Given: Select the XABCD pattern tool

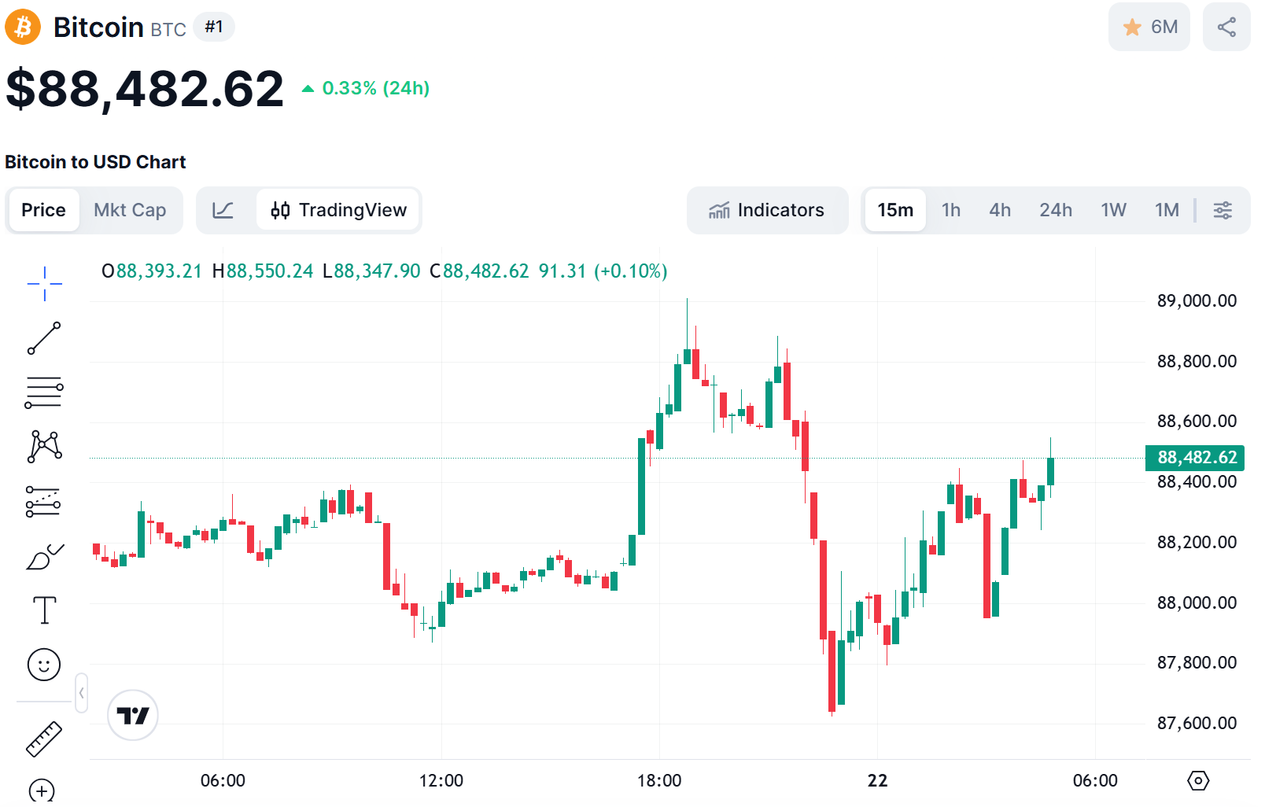Looking at the screenshot, I should (x=44, y=446).
